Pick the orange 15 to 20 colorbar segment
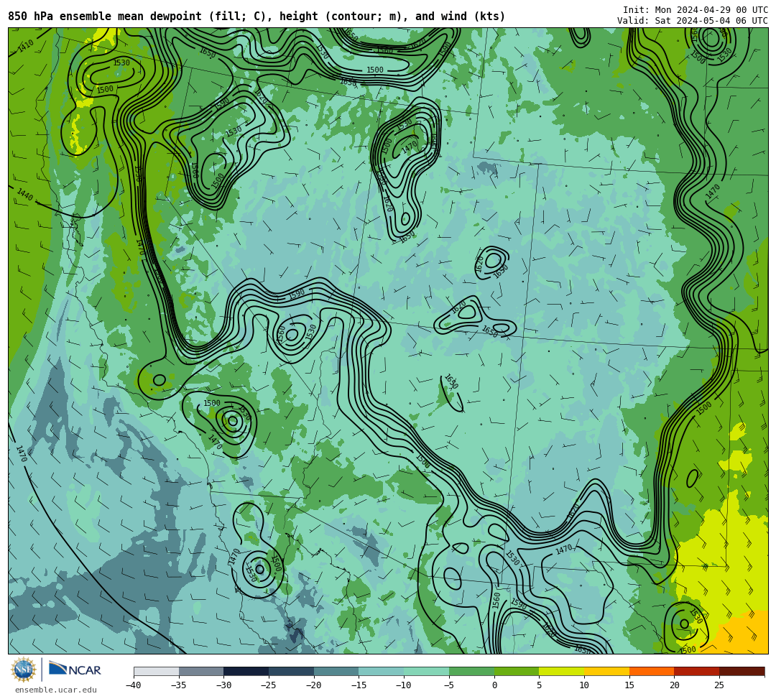This screenshot has width=776, height=699. pos(652,671)
